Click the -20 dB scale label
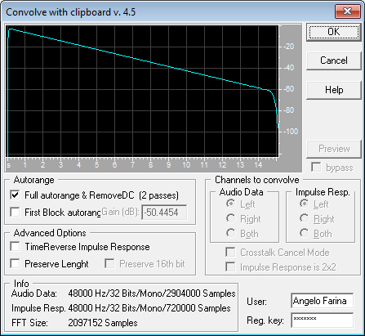The width and height of the screenshot is (365, 336). pos(288,47)
